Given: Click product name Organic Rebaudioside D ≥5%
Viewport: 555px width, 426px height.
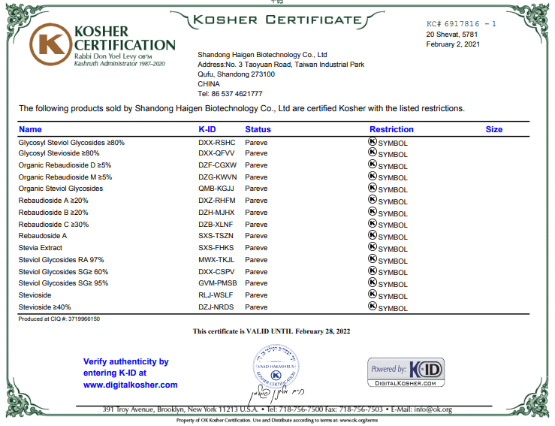Looking at the screenshot, I should [x=65, y=165].
